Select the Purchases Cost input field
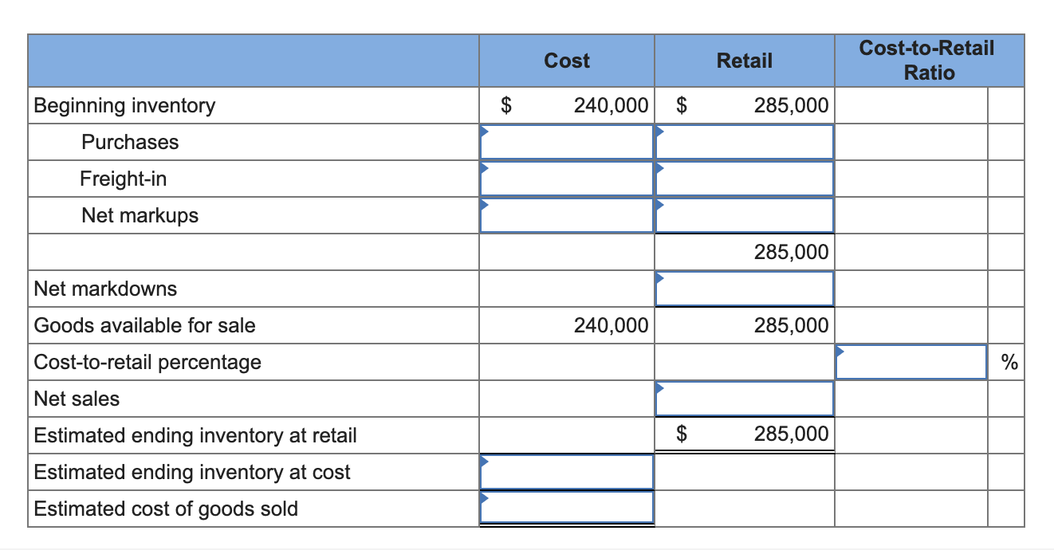Viewport: 1054px width, 558px height. pyautogui.click(x=566, y=142)
